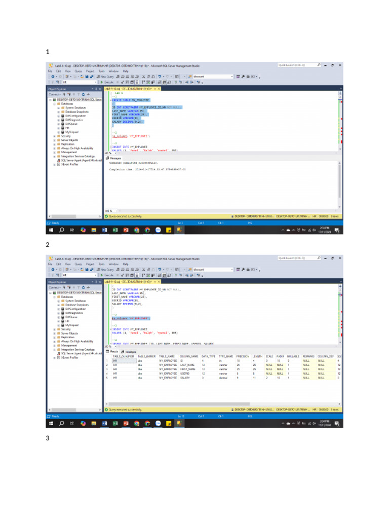Open Excel from screenshot 1 taskbar
This screenshot has height=519, width=389.
(115, 230)
